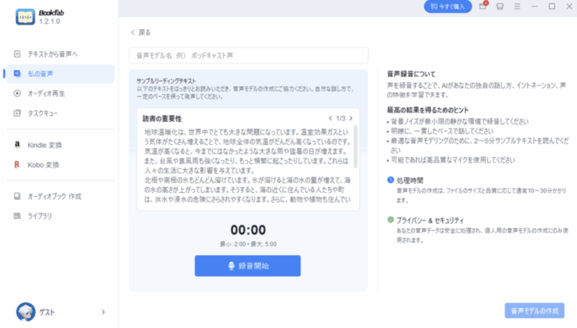577x328 pixels.
Task: Click the Bookfab app logo icon
Action: (x=25, y=16)
